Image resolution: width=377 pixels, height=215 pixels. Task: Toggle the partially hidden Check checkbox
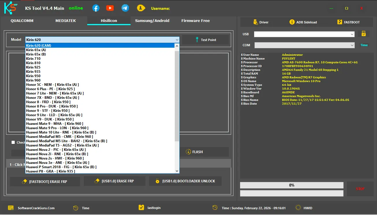[13, 142]
